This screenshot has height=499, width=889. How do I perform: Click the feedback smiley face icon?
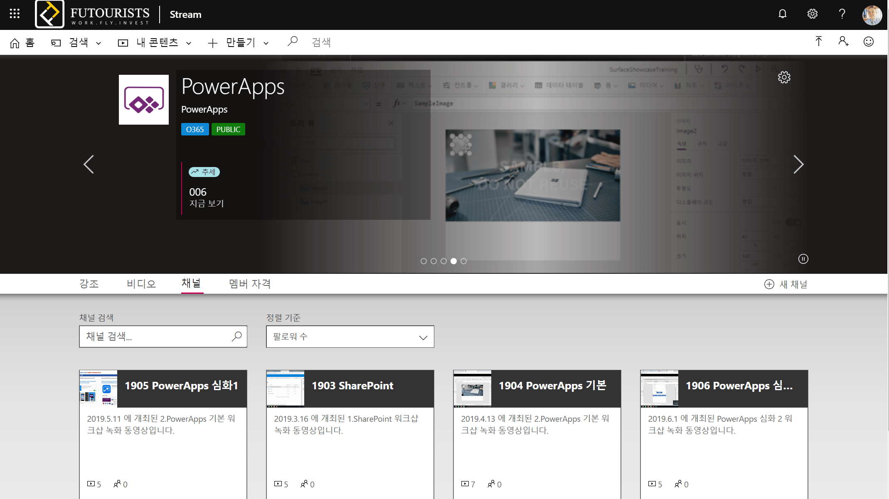tap(868, 42)
